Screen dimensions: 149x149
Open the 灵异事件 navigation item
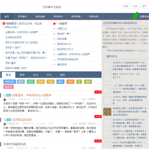pos(22,17)
